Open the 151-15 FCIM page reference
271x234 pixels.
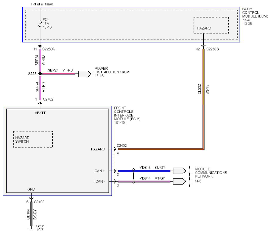point(119,122)
